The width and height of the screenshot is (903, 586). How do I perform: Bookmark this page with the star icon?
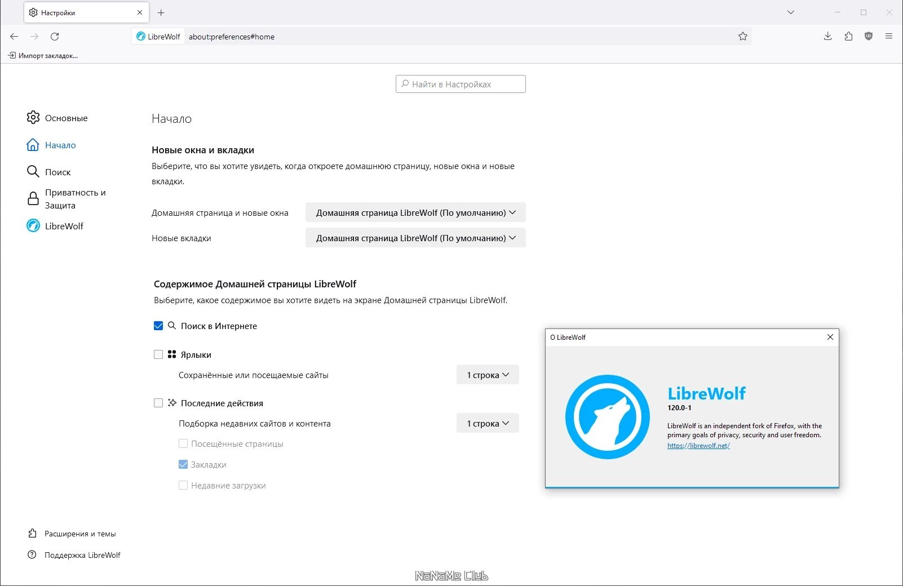click(x=743, y=37)
